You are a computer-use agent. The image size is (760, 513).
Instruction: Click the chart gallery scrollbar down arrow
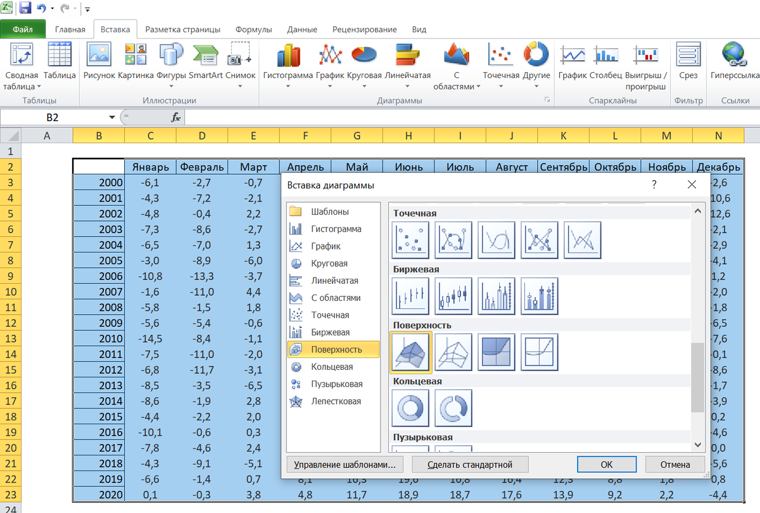[x=698, y=445]
